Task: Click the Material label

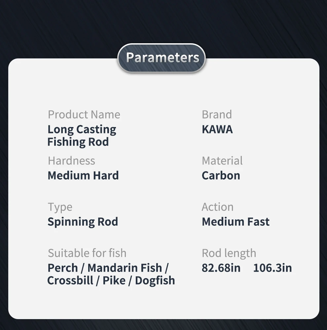Action: [222, 161]
